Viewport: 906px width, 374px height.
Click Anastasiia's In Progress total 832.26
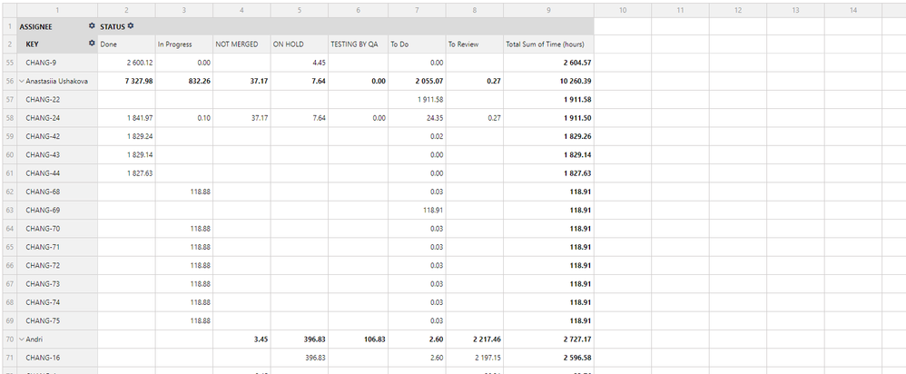click(x=200, y=82)
